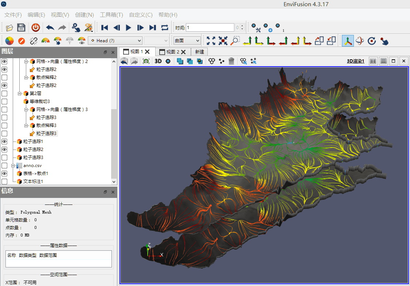Open the Head (?) attribute dropdown

tap(115, 41)
